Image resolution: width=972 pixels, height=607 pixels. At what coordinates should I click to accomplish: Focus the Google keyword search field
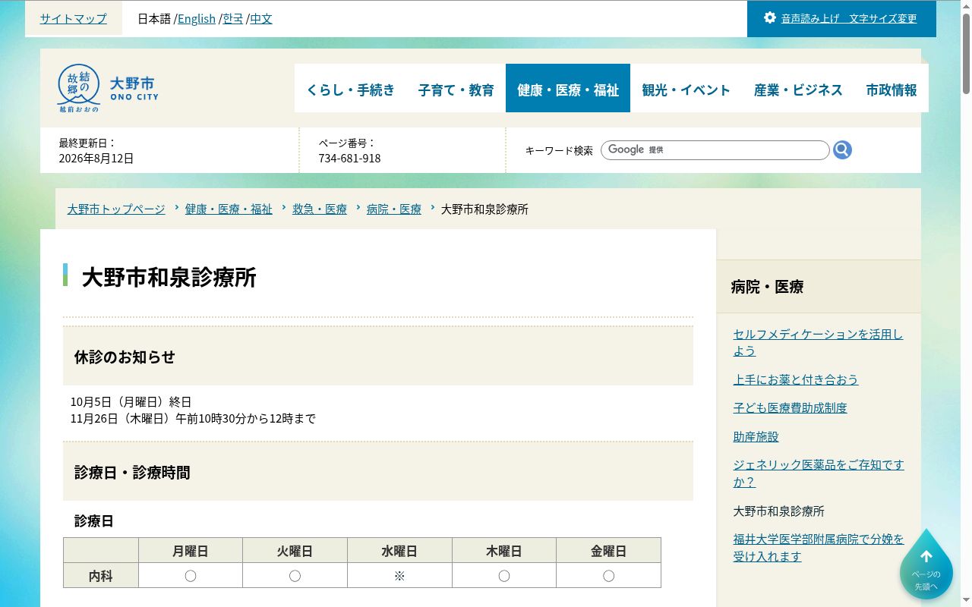(x=715, y=150)
